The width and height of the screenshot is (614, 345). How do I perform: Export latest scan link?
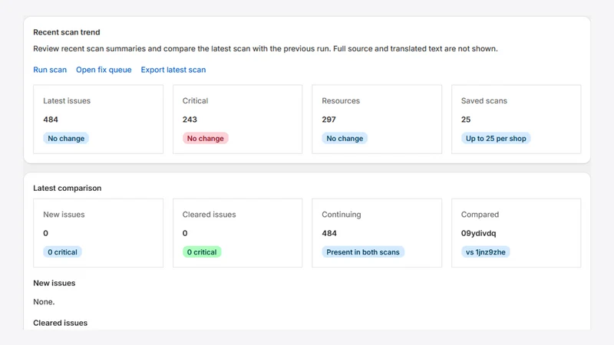(173, 70)
